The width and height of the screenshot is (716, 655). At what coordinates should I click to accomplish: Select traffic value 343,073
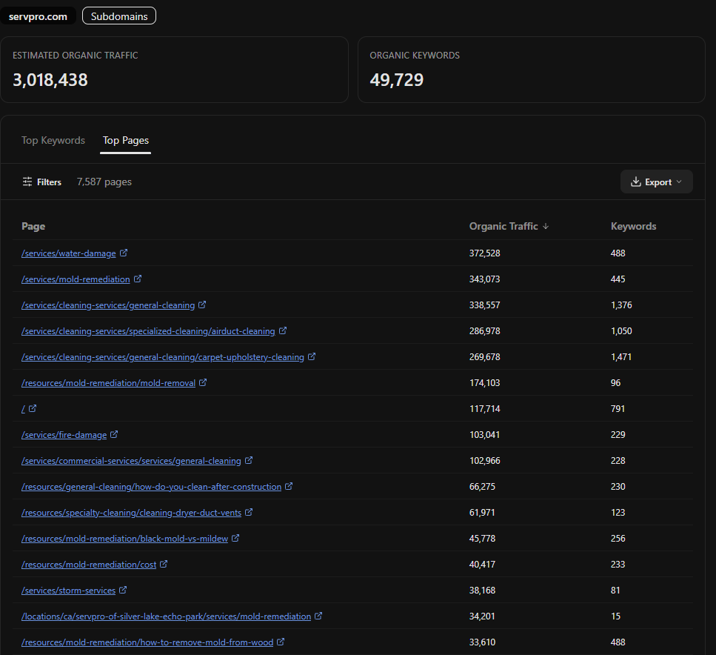(x=484, y=279)
